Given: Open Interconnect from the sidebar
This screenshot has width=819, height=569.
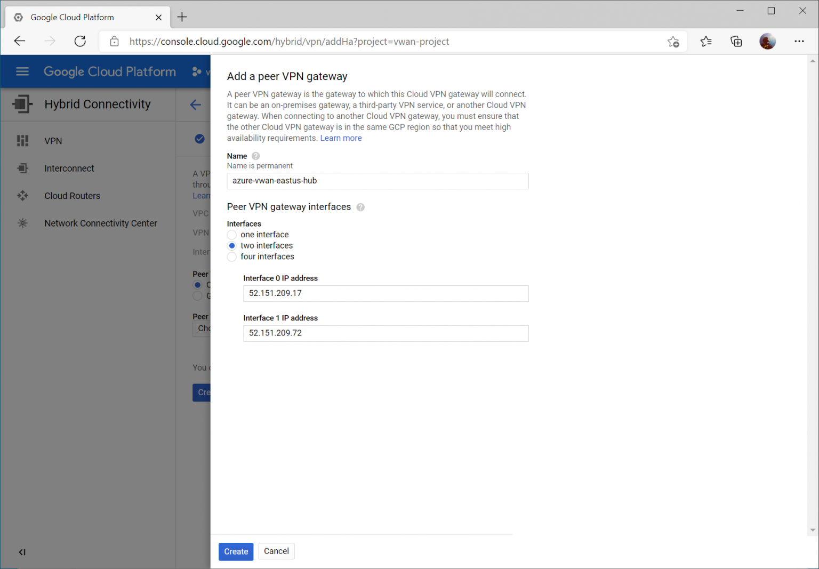Looking at the screenshot, I should (x=69, y=168).
